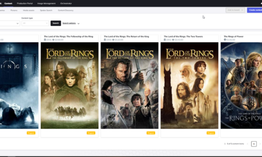The width and height of the screenshot is (262, 157).
Task: Open The Two Towers poster thumbnail
Action: point(189,86)
